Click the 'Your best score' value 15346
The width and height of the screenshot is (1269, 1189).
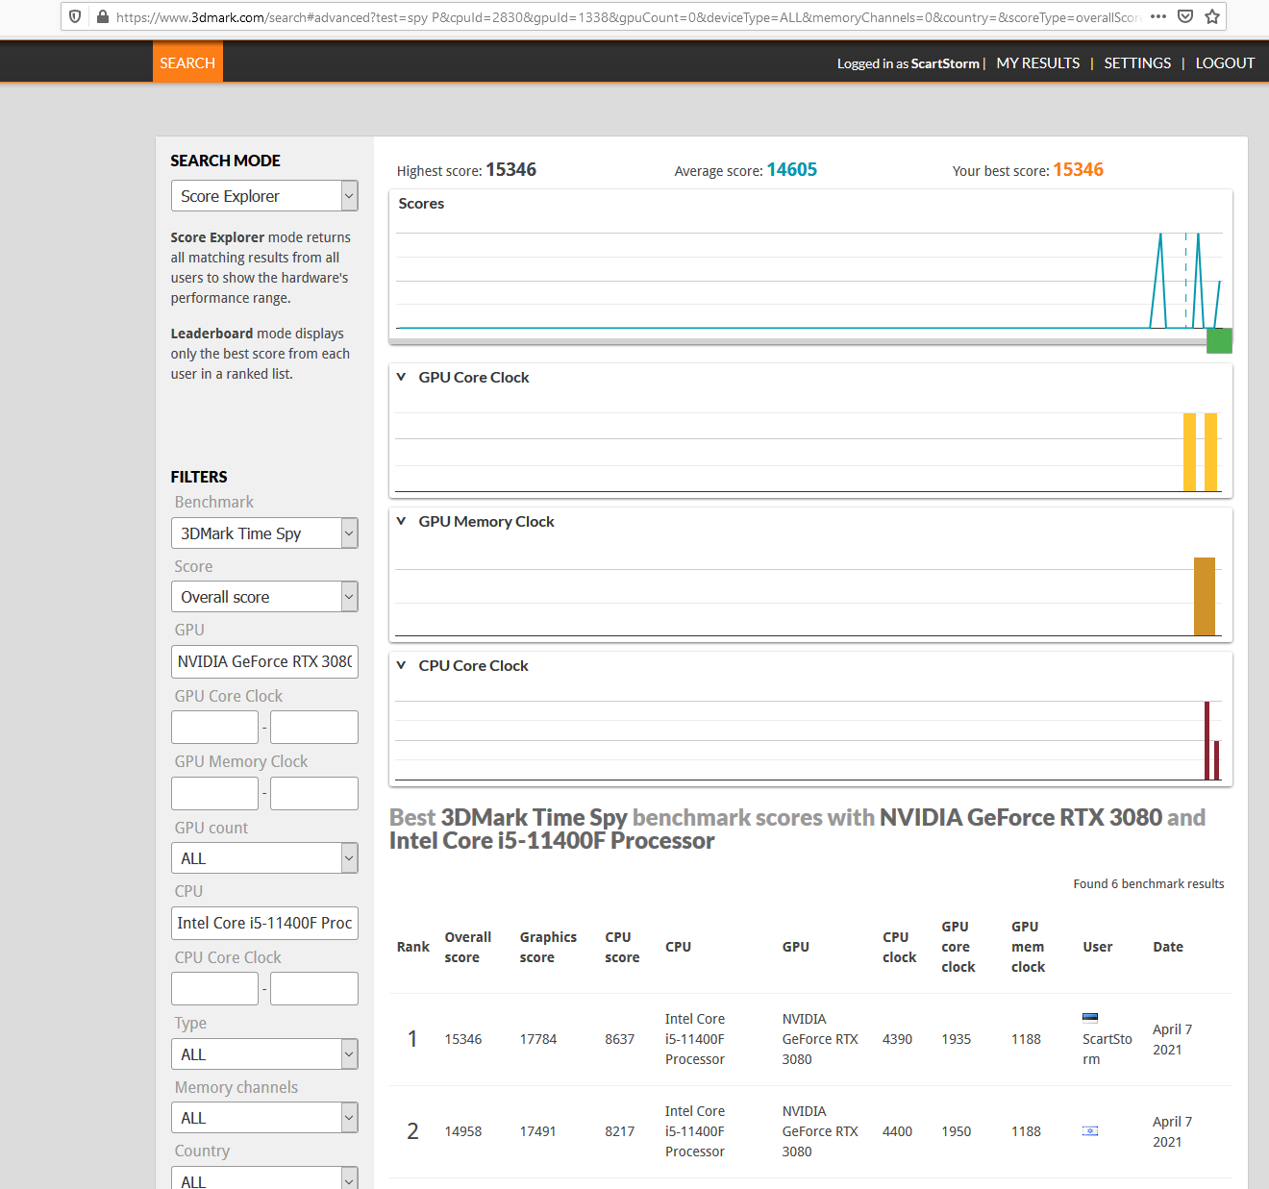(1079, 170)
